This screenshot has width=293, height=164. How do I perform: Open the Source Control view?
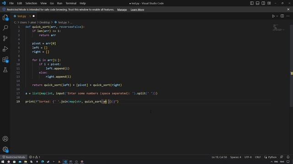pyautogui.click(x=5, y=38)
